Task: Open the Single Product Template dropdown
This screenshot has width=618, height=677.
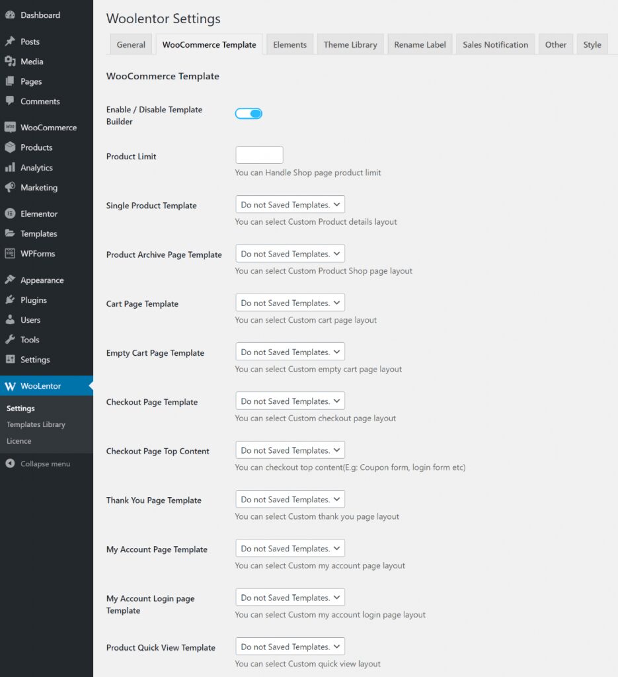Action: (290, 204)
